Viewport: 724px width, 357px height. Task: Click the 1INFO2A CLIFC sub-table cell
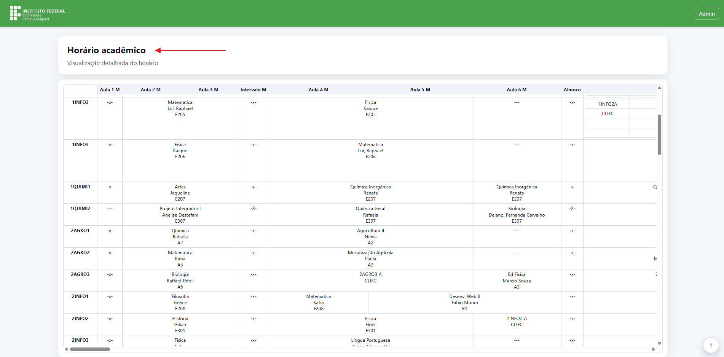pyautogui.click(x=608, y=109)
